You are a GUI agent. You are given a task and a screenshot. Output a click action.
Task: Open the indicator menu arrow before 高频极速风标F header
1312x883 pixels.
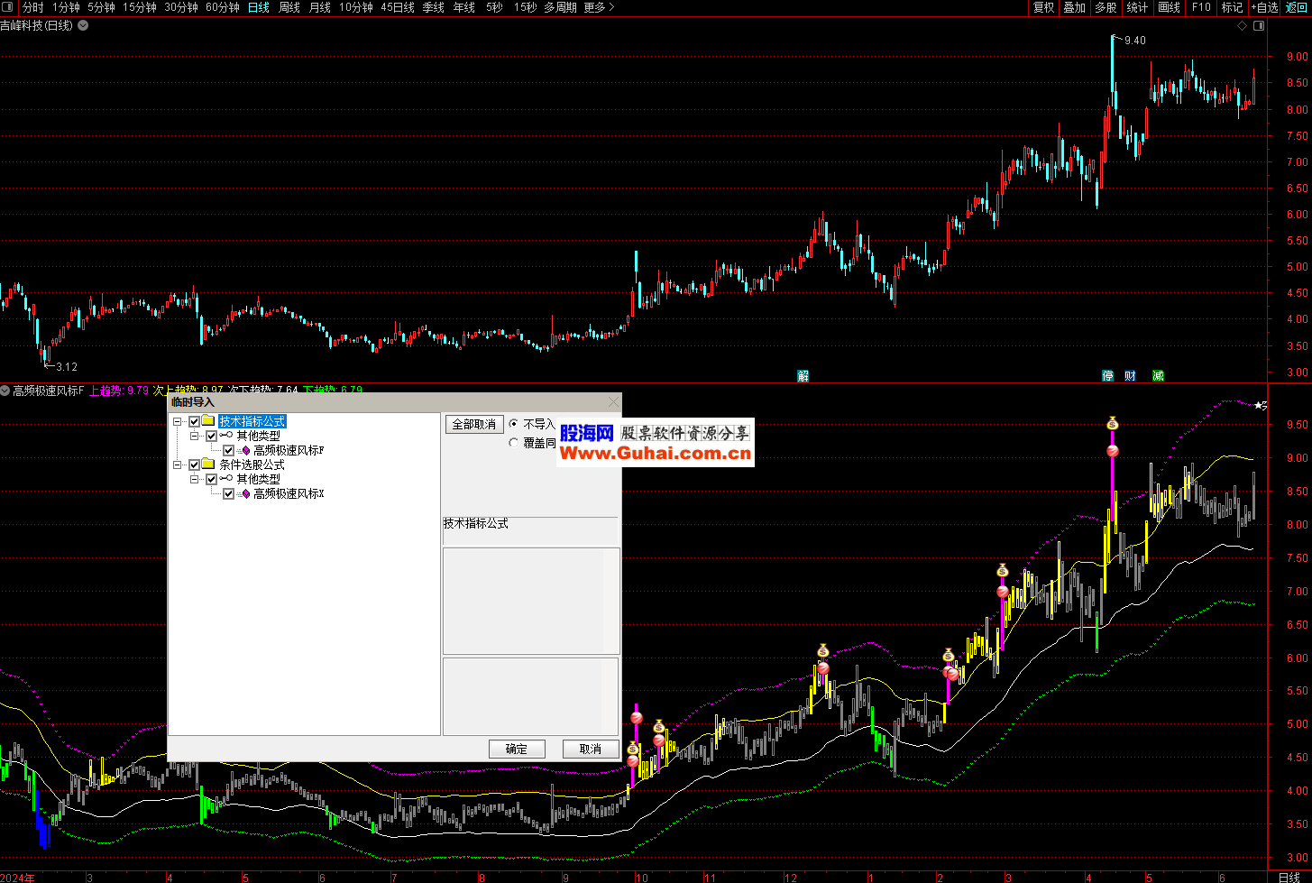click(5, 391)
